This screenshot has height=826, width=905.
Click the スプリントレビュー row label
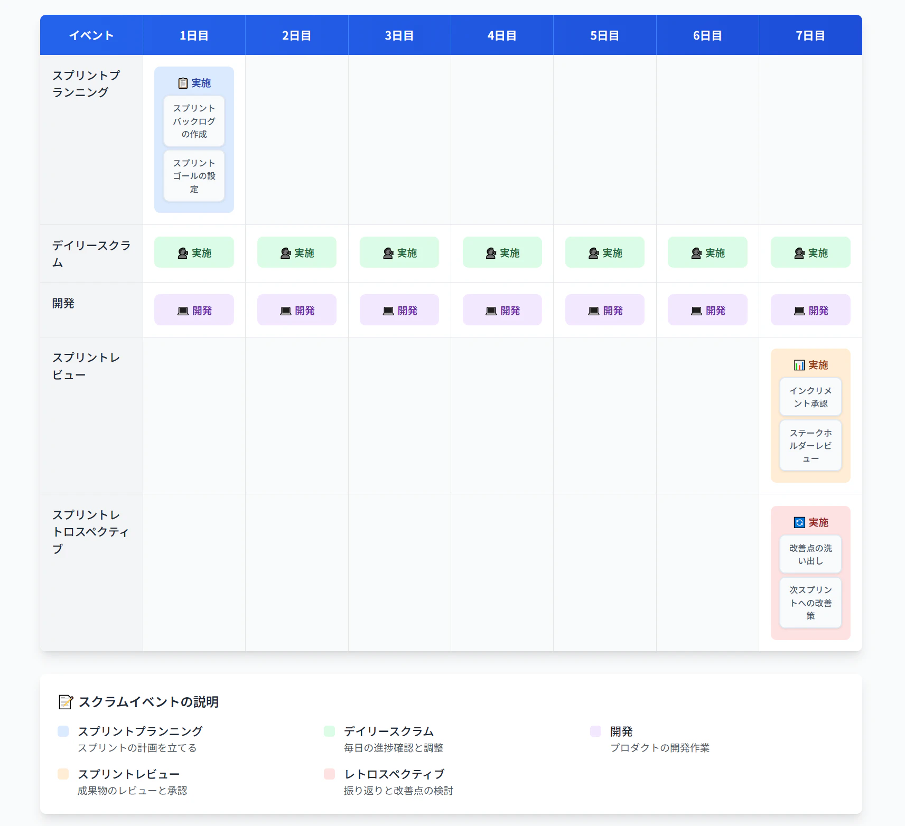point(86,366)
